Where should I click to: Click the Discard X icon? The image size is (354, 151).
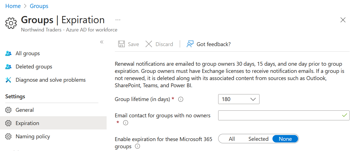[x=149, y=44]
